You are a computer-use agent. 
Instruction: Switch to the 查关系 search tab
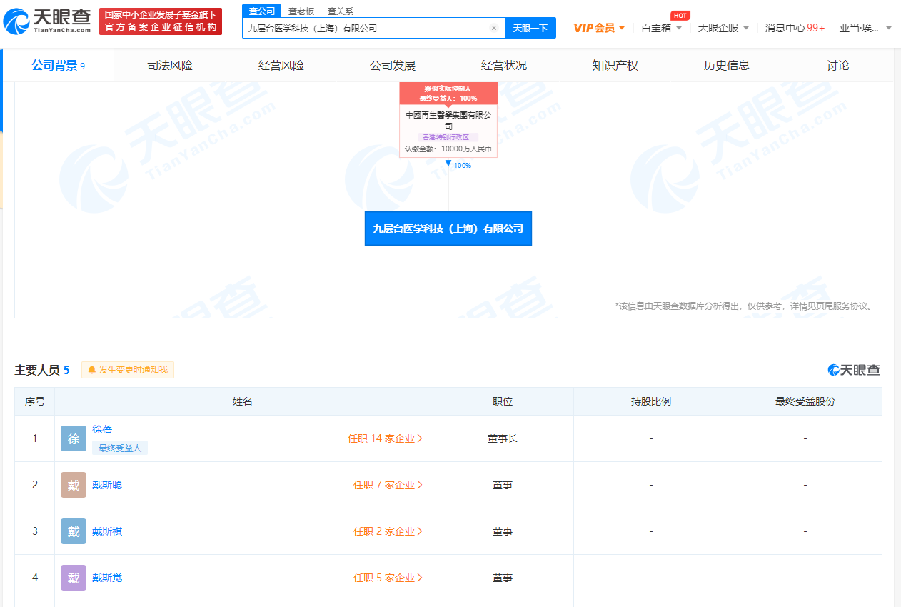coord(340,11)
